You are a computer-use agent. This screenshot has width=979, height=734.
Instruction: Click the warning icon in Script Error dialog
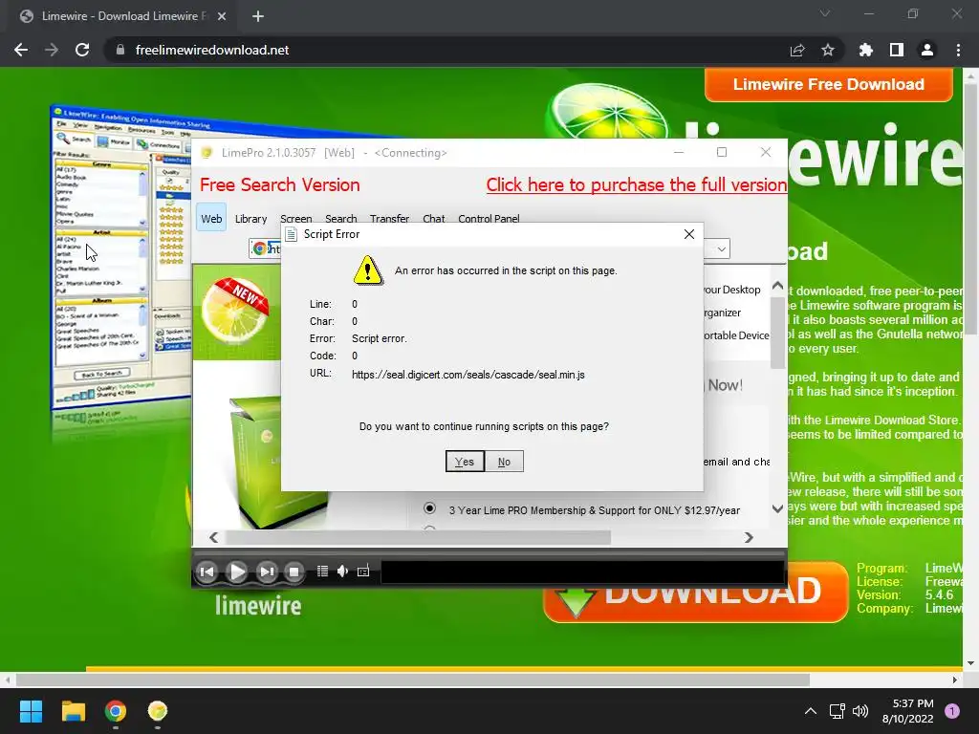pos(368,270)
